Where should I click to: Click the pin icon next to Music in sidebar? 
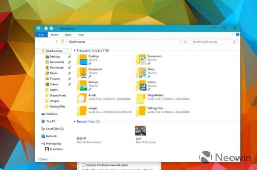click(69, 73)
